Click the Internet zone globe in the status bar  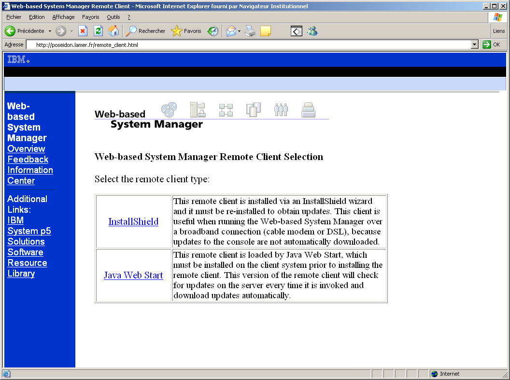[435, 374]
